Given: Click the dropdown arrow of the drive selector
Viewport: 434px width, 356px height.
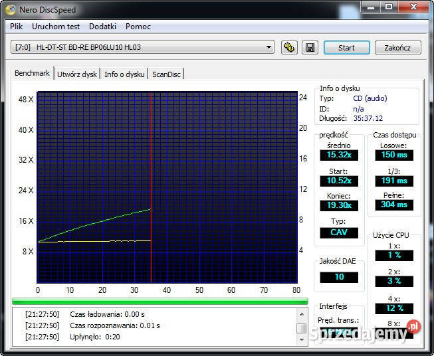Looking at the screenshot, I should pos(269,47).
